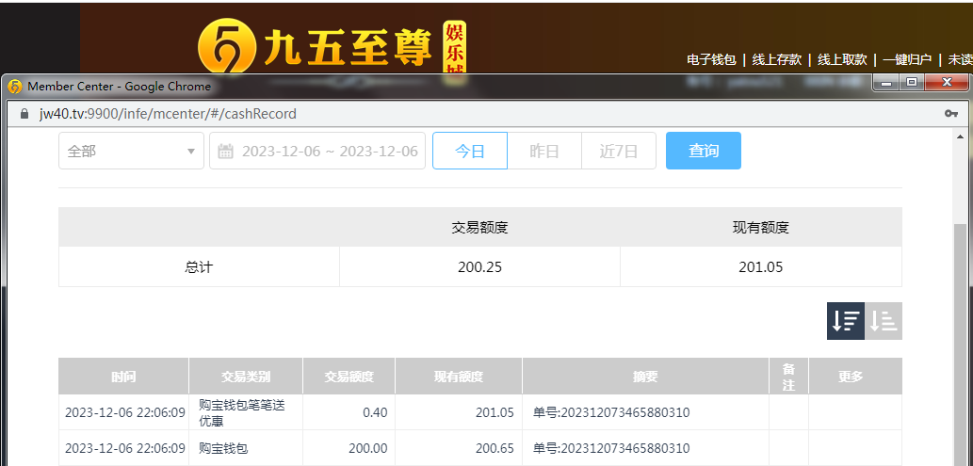Choose the 近7日 date filter
973x466 pixels.
tap(619, 151)
